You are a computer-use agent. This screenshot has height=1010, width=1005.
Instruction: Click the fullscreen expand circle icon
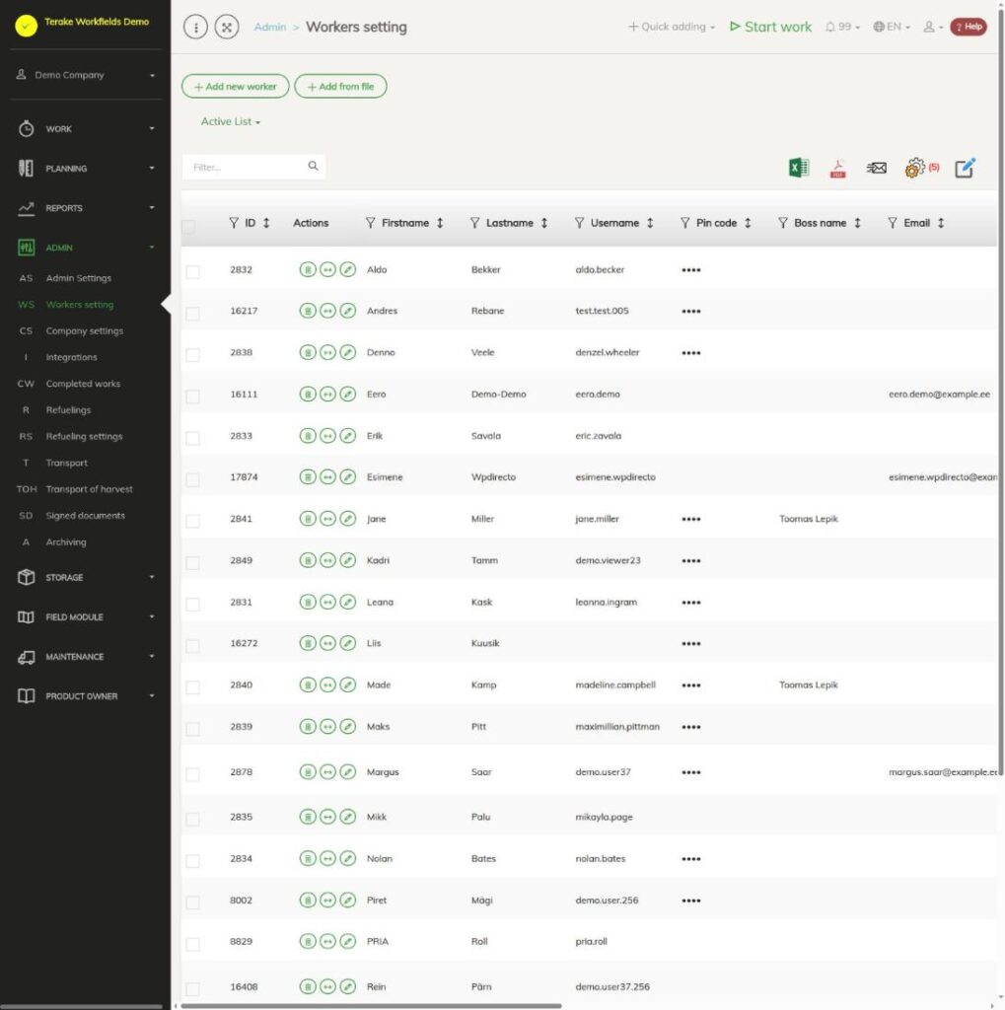pyautogui.click(x=227, y=27)
